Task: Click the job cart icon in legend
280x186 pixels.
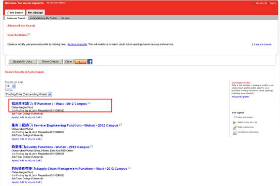Action: coord(235,123)
